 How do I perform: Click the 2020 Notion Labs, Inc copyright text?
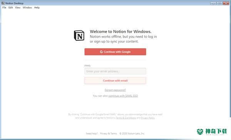coord(132,133)
